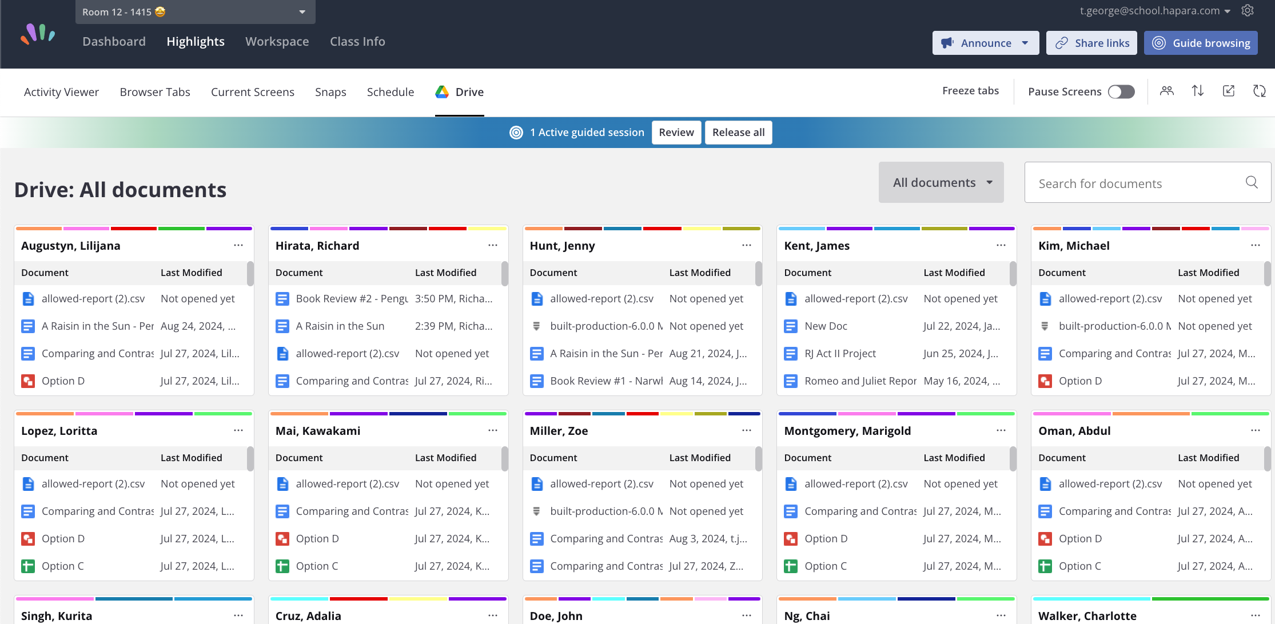1275x624 pixels.
Task: Click Release all button
Action: (x=739, y=133)
